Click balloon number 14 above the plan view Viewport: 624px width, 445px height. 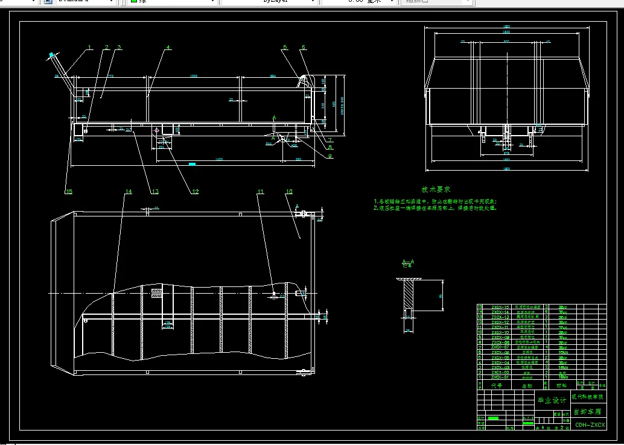point(128,192)
